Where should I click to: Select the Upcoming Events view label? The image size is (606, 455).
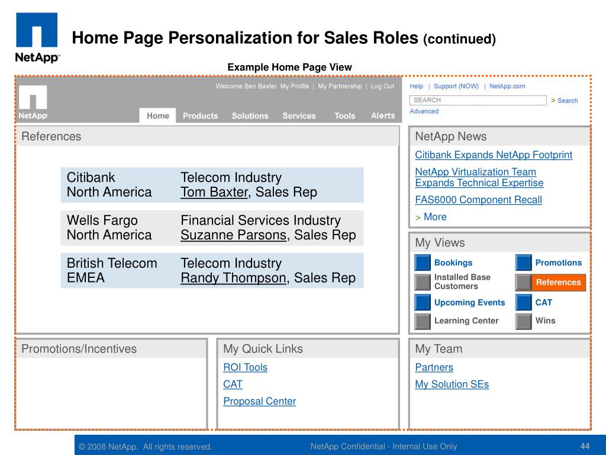[x=469, y=302]
